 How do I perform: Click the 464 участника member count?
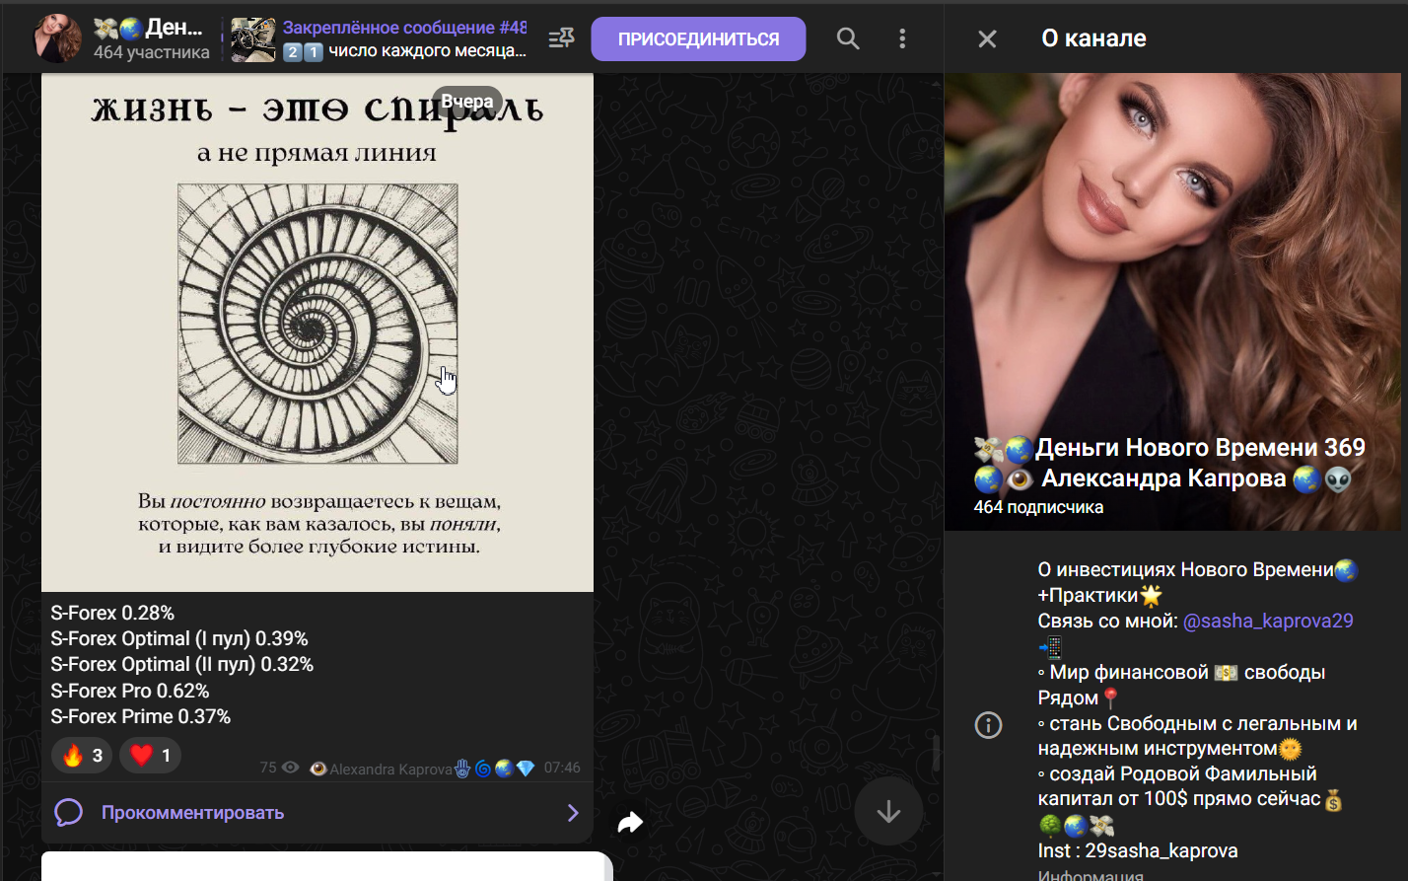pyautogui.click(x=152, y=52)
